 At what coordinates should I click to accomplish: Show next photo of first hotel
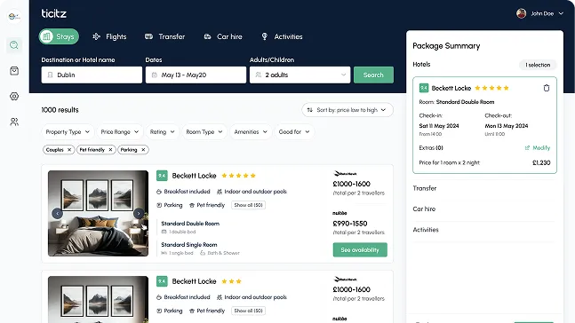(x=139, y=214)
